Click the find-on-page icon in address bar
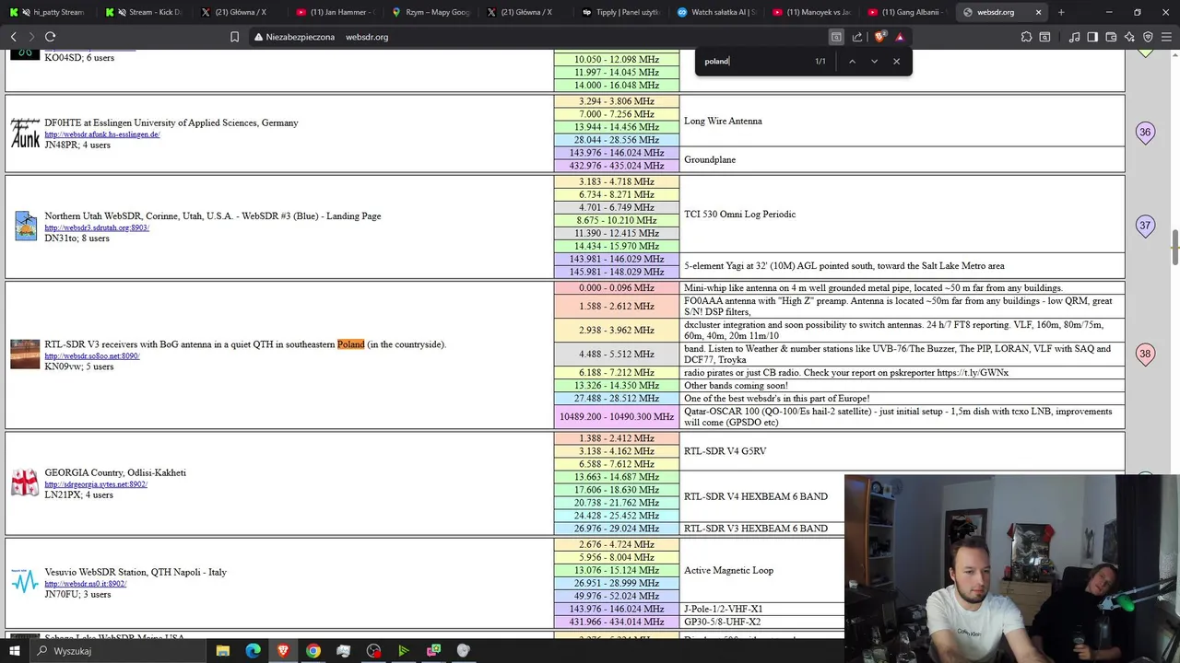This screenshot has width=1180, height=663. click(x=836, y=37)
